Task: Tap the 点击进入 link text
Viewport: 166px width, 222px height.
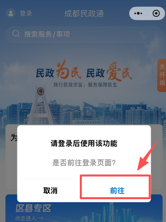Action: [x=26, y=218]
